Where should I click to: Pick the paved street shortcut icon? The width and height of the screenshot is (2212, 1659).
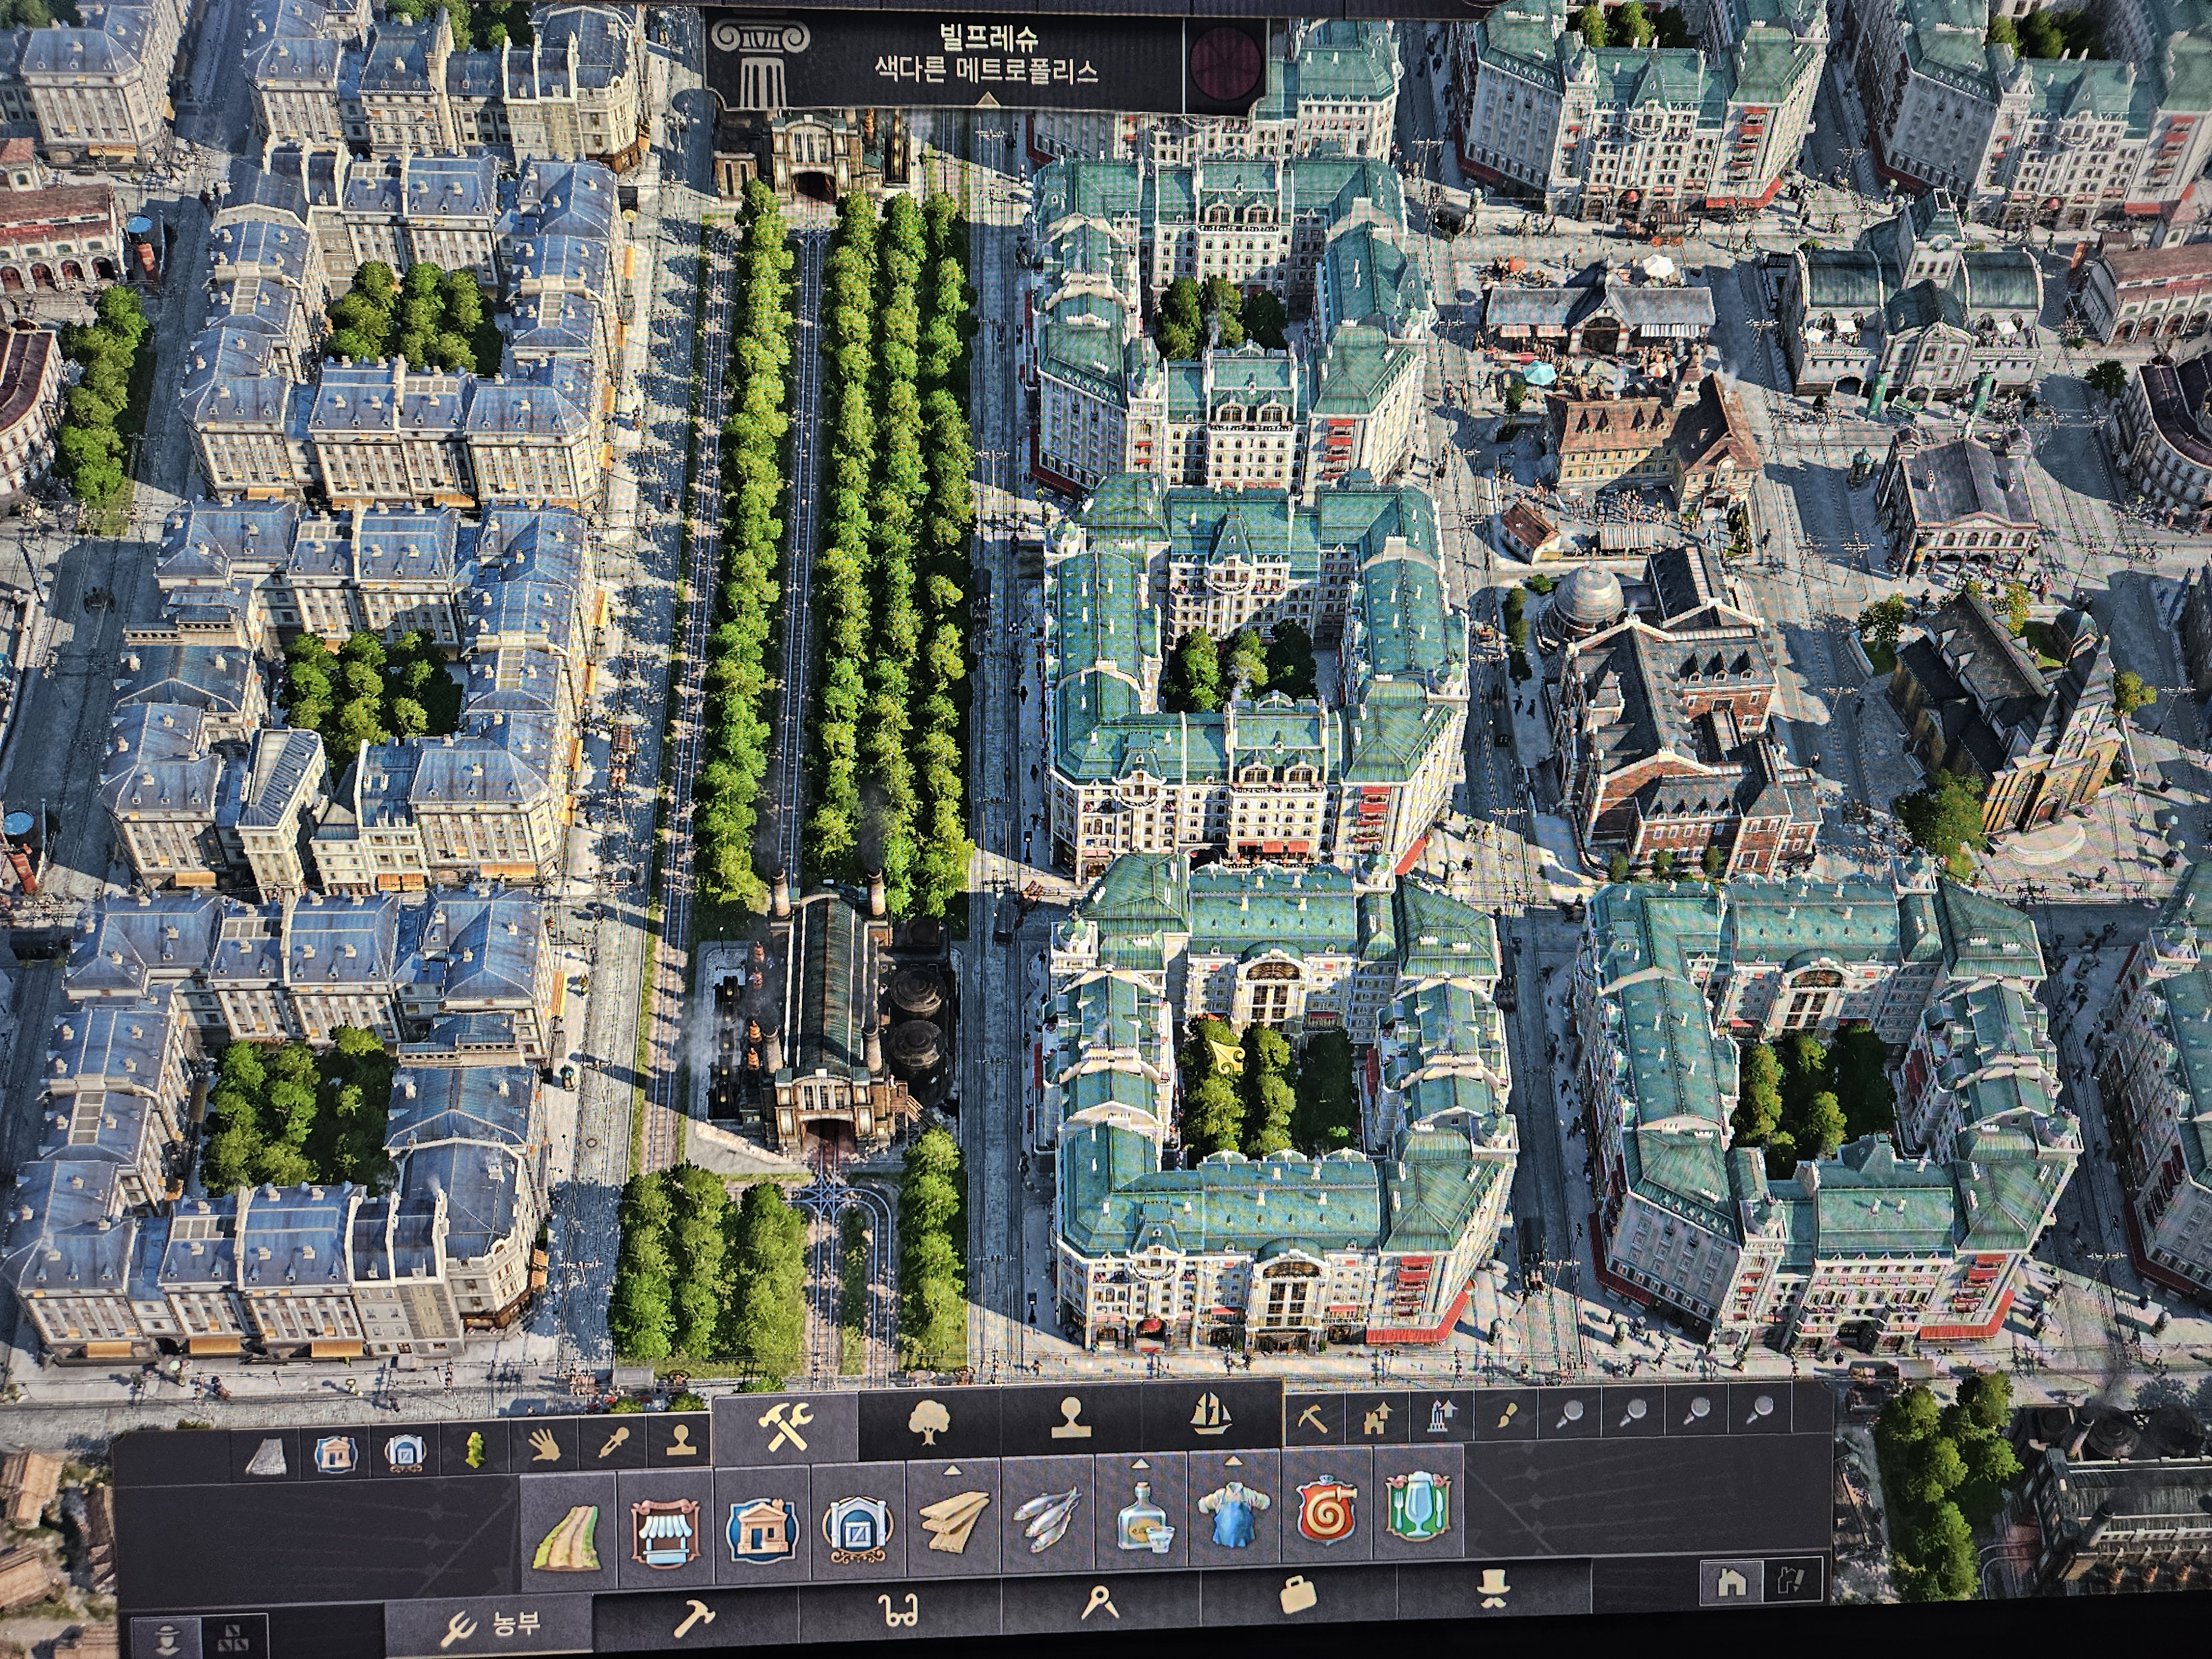[x=266, y=1456]
